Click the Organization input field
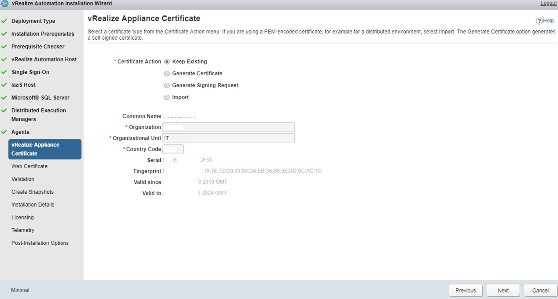Screen dimensions: 558x299 [228, 127]
